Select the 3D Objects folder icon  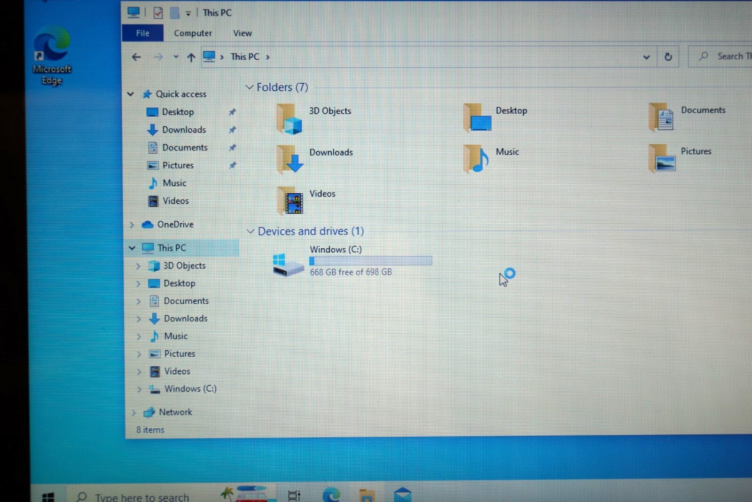(x=289, y=119)
